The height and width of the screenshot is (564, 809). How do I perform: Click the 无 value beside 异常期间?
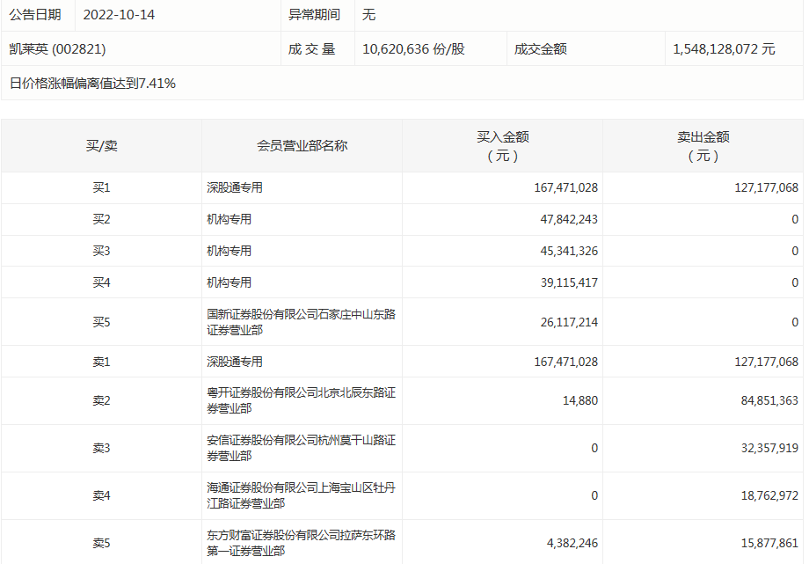[368, 15]
